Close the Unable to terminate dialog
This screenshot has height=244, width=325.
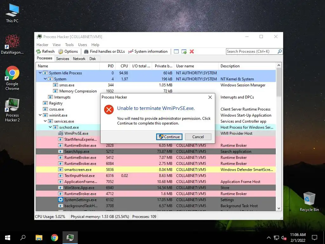pos(210,97)
